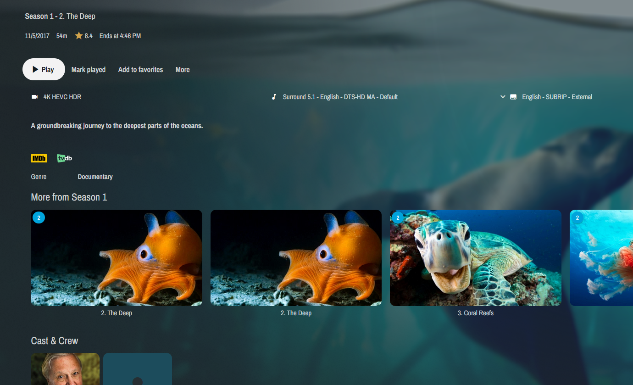
Task: Click the gold star rating icon
Action: tap(79, 36)
